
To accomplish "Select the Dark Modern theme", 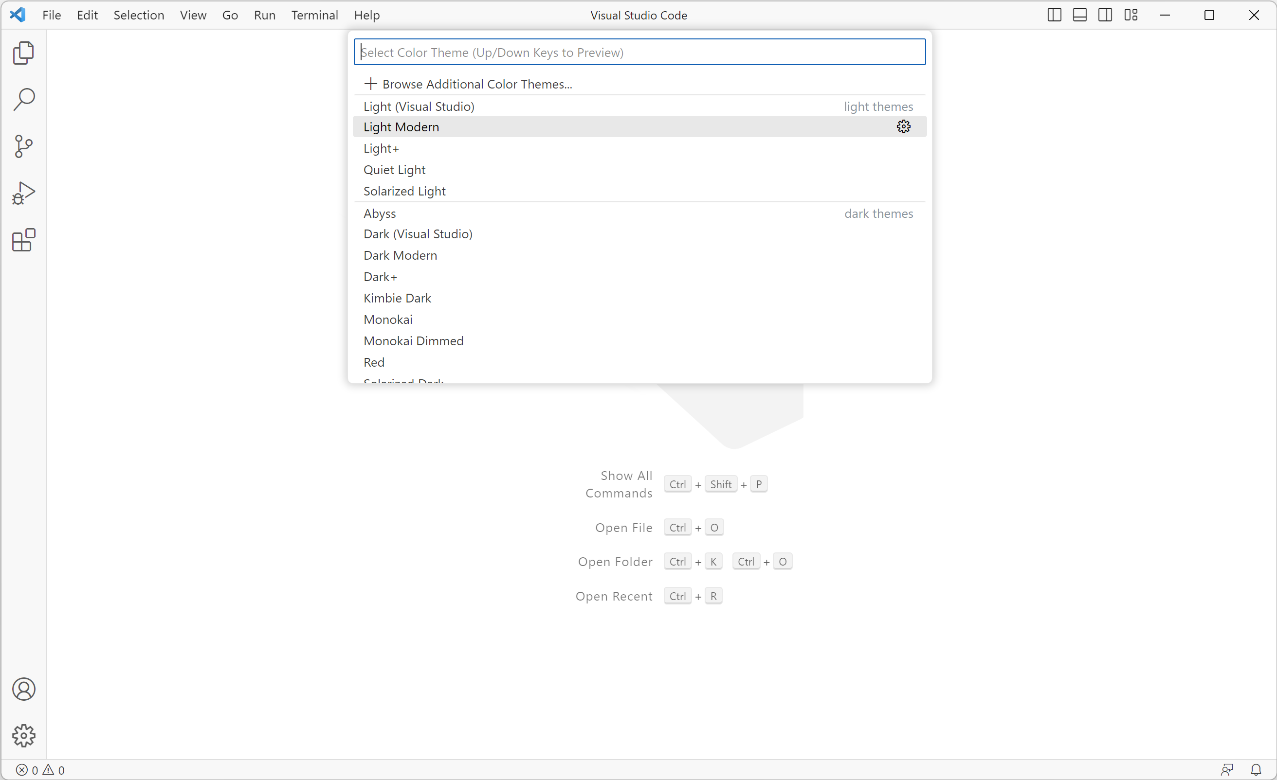I will (400, 255).
